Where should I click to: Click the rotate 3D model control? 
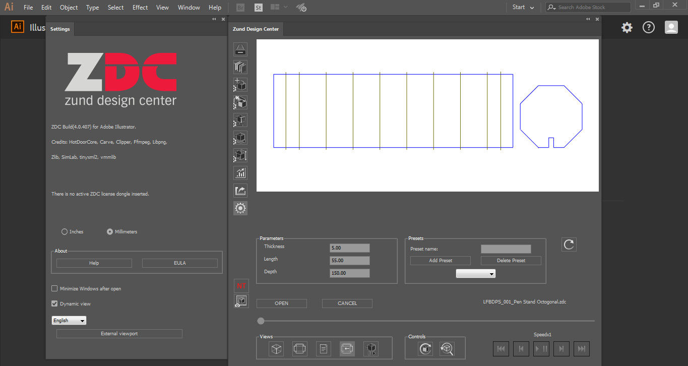[425, 348]
